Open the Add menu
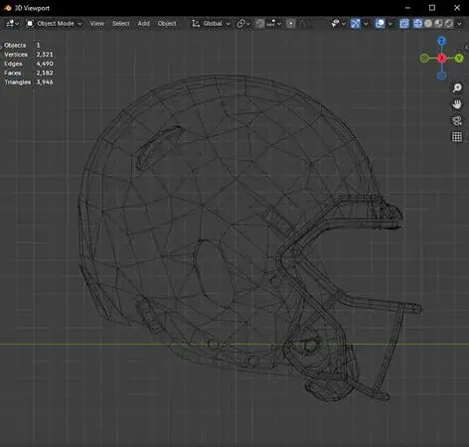 143,24
